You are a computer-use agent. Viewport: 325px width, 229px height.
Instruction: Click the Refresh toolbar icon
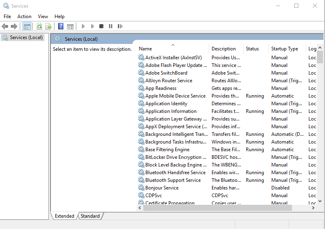(x=39, y=26)
